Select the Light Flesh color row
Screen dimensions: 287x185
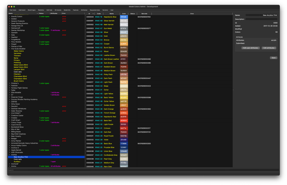[159, 82]
